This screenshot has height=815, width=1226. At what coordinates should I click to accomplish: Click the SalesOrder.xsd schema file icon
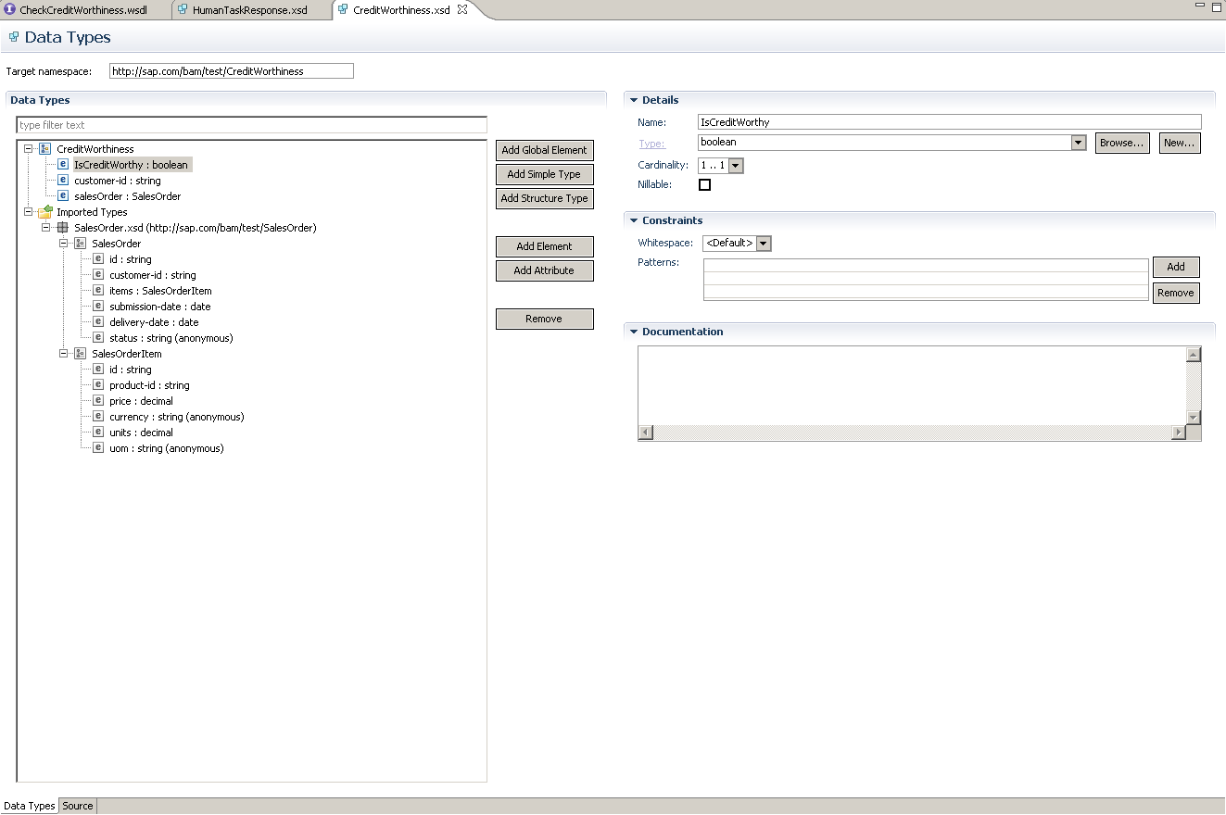pos(63,228)
